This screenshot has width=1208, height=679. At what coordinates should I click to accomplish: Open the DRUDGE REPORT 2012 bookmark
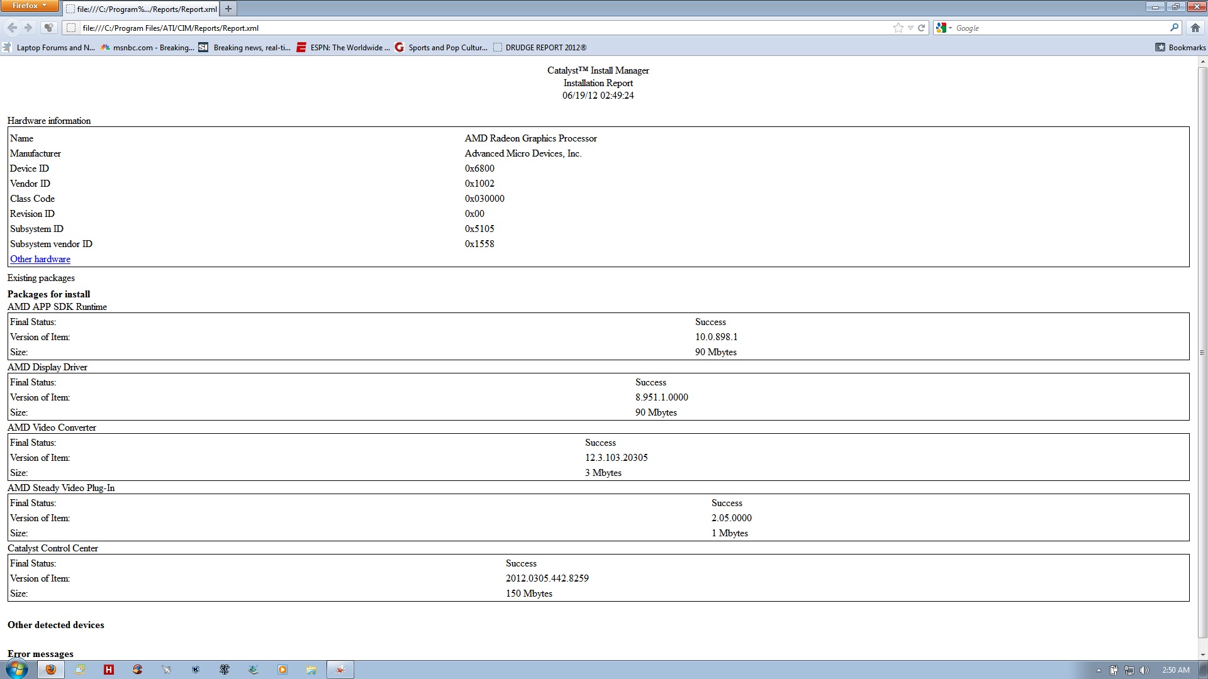coord(540,47)
